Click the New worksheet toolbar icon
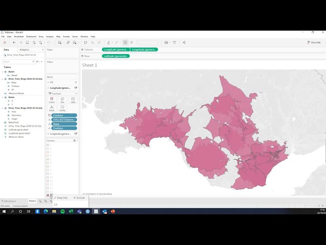 [x=60, y=42]
